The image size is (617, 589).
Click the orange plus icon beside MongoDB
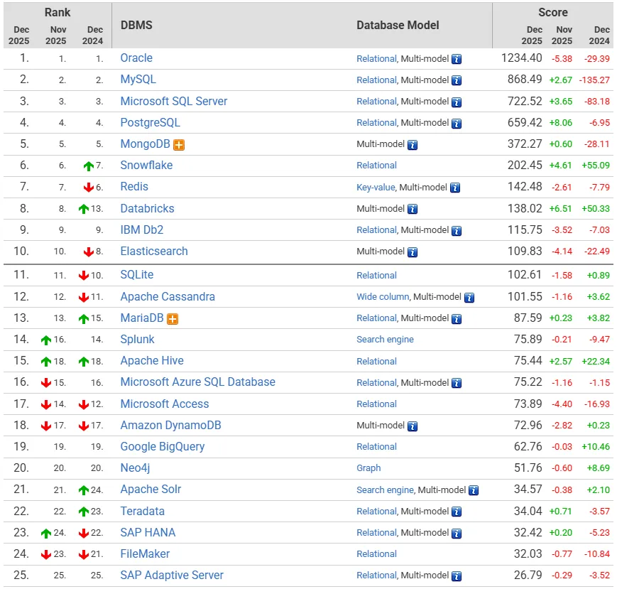179,145
